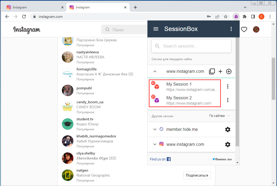Bookmark this page with the star icon
This screenshot has width=277, height=186.
coord(226,17)
